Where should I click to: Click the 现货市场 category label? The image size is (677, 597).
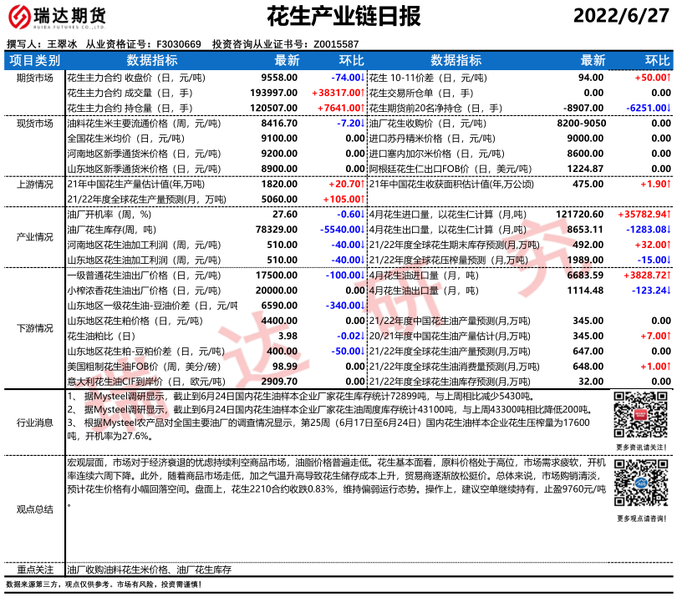[x=34, y=123]
